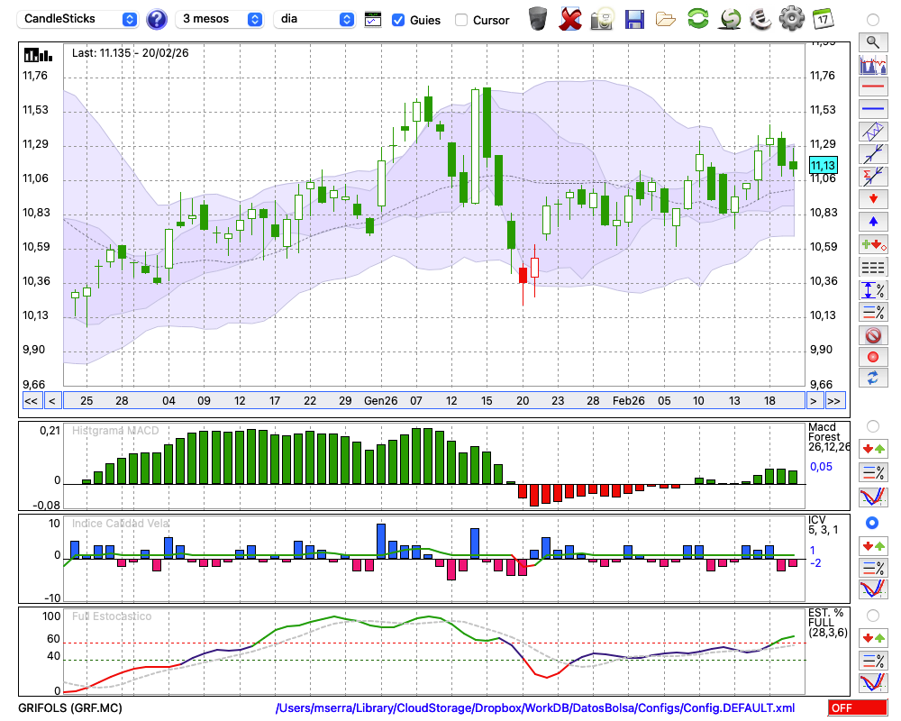This screenshot has width=901, height=721.
Task: Click the camera snapshot icon
Action: (602, 19)
